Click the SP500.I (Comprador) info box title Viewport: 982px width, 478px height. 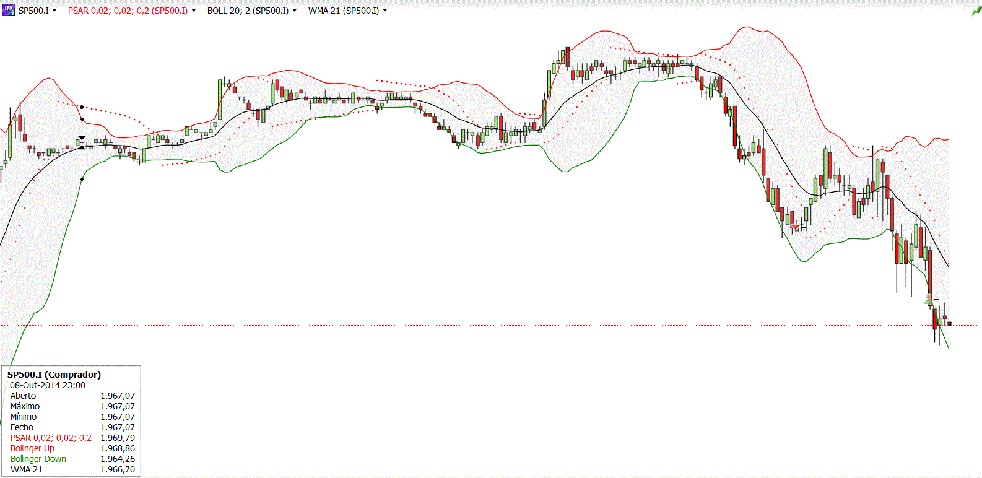(x=54, y=375)
